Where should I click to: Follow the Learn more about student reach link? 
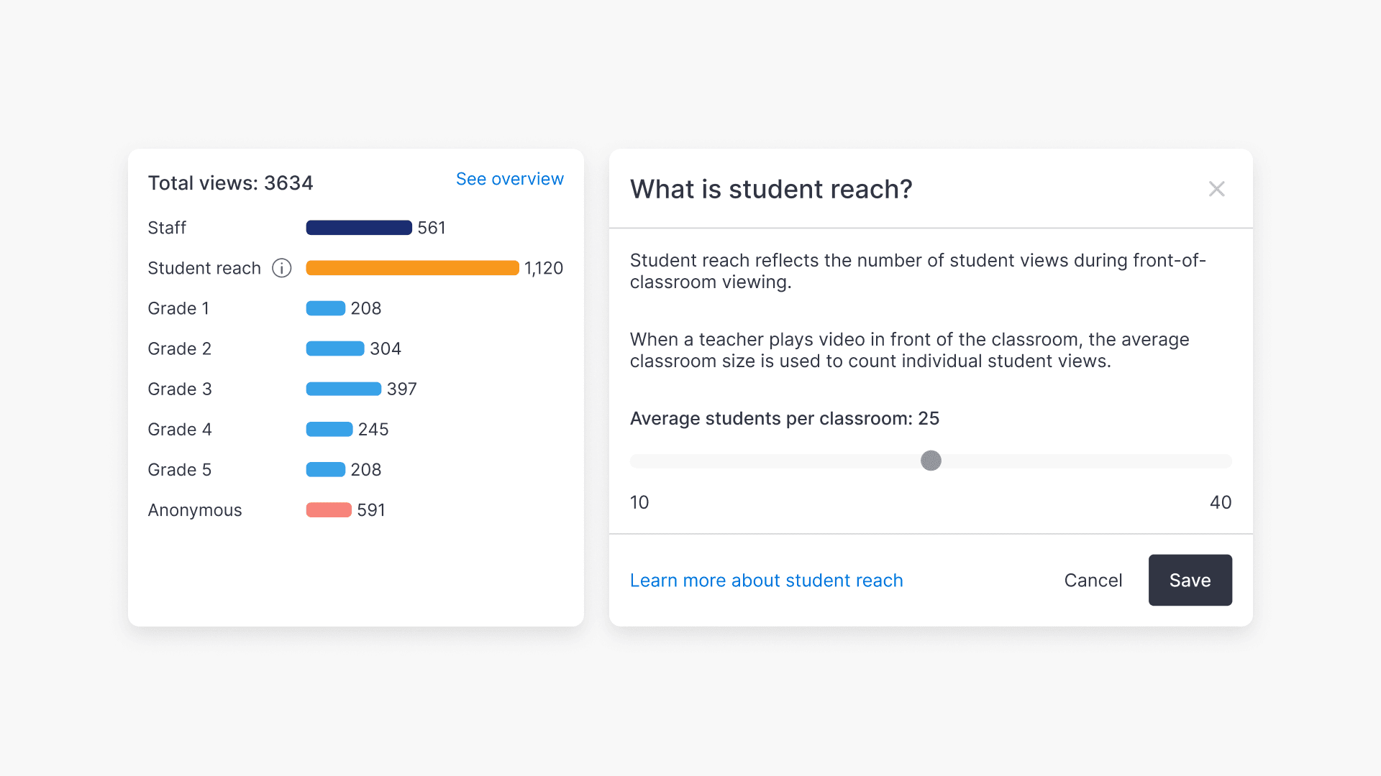click(x=766, y=580)
